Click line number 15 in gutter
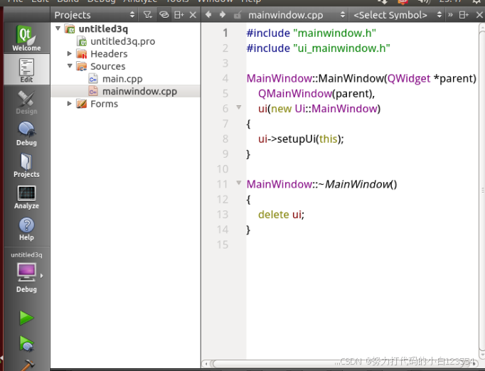Viewport: 485px width, 371px height. tap(223, 245)
